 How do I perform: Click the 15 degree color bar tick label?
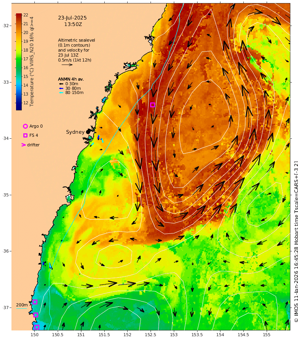[x=26, y=76]
